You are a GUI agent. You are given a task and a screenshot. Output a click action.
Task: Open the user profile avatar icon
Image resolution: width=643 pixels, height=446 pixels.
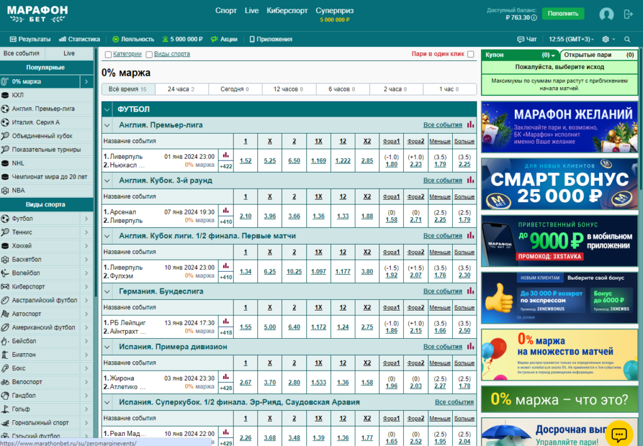[606, 14]
